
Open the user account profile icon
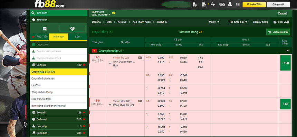(230, 4)
